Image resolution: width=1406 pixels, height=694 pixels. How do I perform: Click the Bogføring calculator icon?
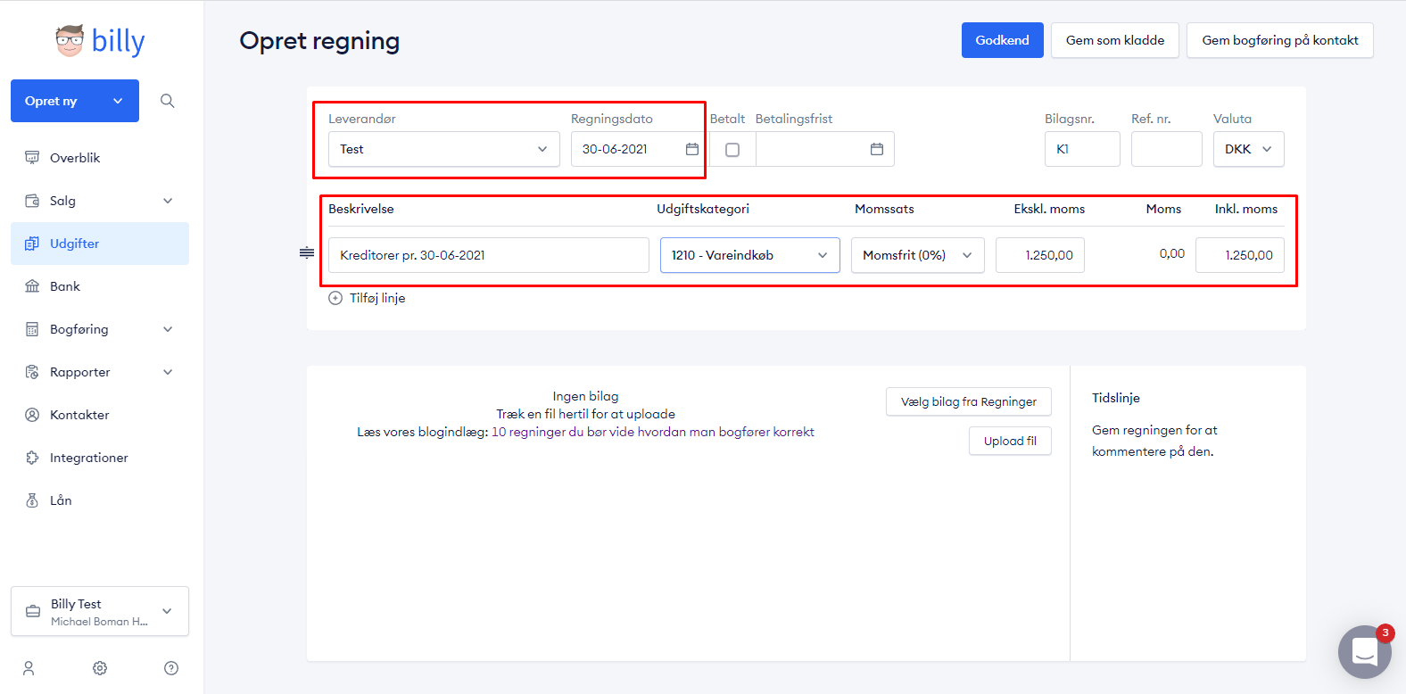point(32,329)
